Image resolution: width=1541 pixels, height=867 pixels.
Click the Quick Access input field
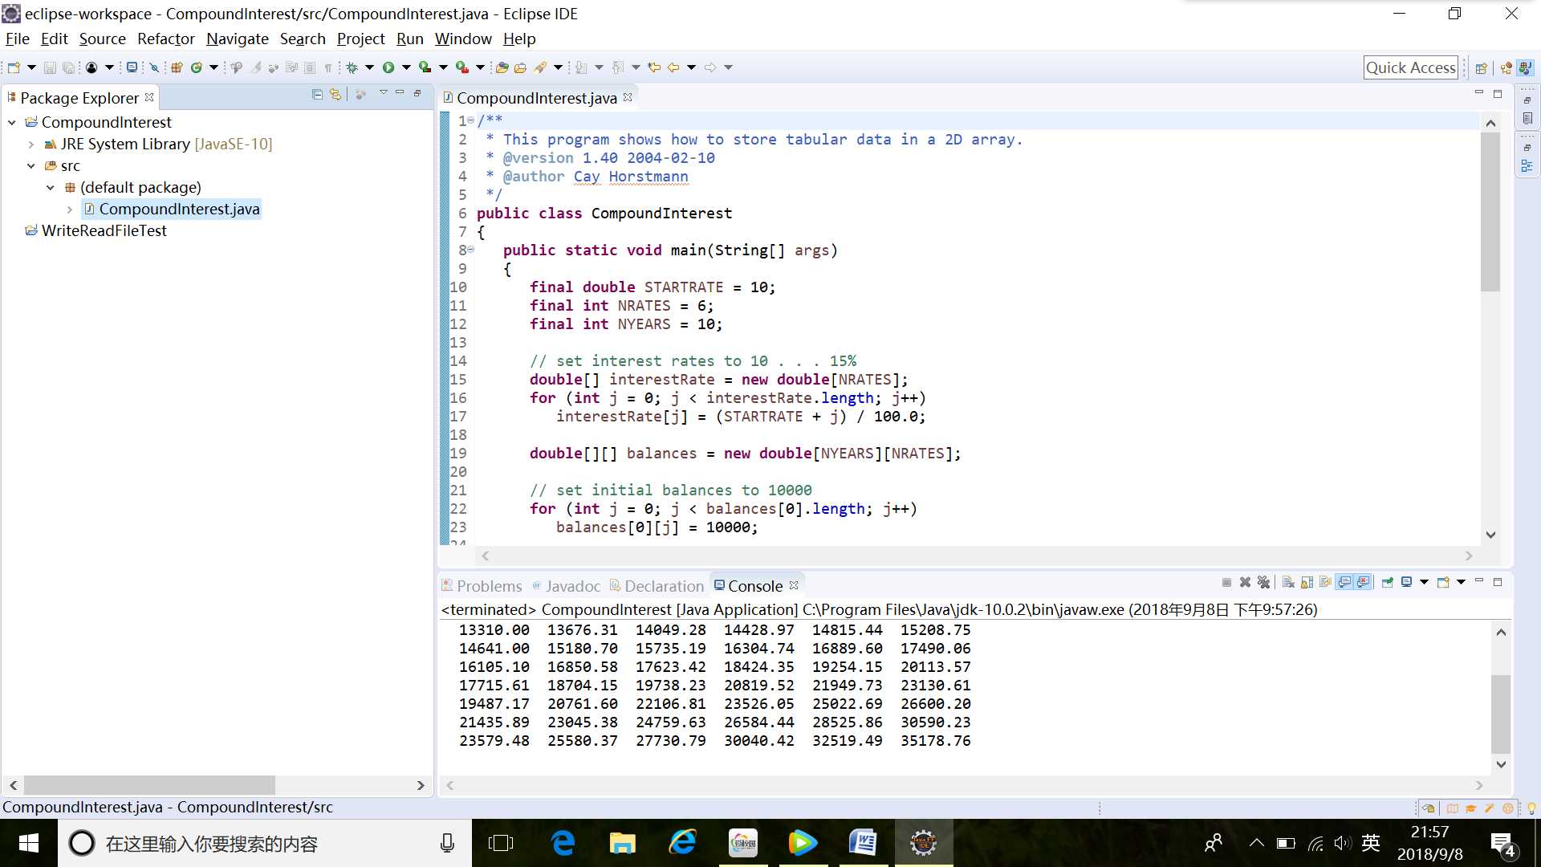[x=1411, y=67]
